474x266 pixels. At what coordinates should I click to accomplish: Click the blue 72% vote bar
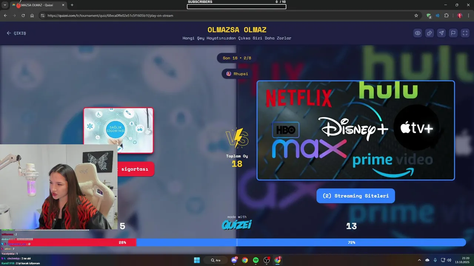(301, 242)
